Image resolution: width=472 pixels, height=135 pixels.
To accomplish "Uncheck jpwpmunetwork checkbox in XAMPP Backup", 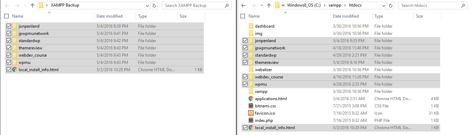I will tap(9, 33).
